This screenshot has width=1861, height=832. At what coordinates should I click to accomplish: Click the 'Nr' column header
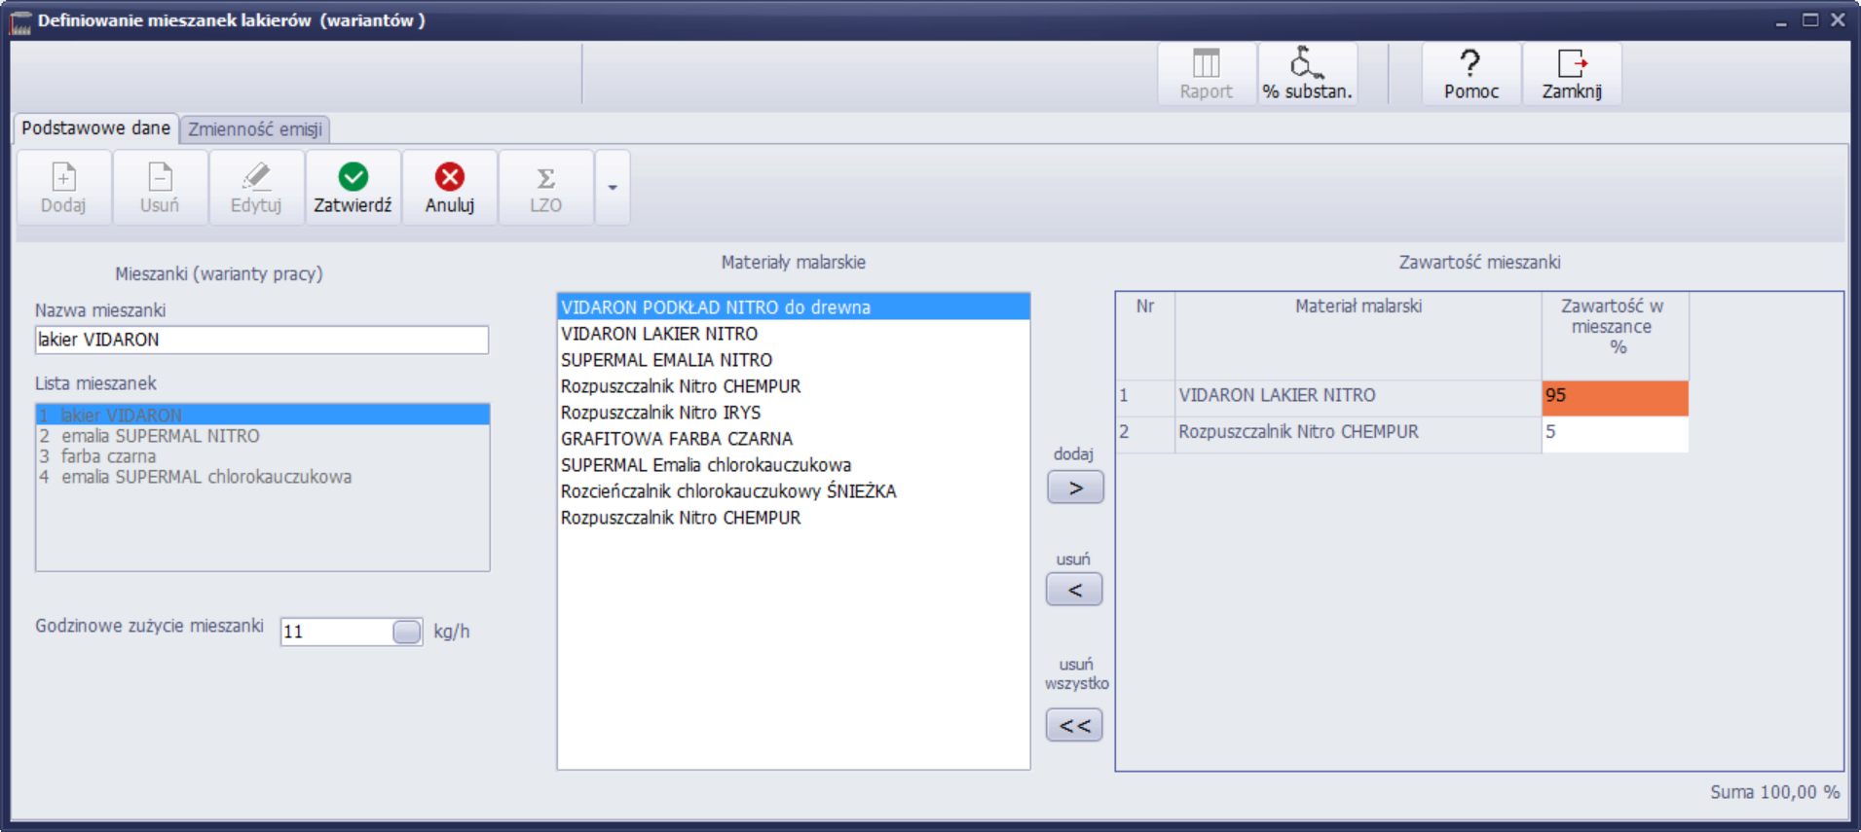tap(1145, 336)
